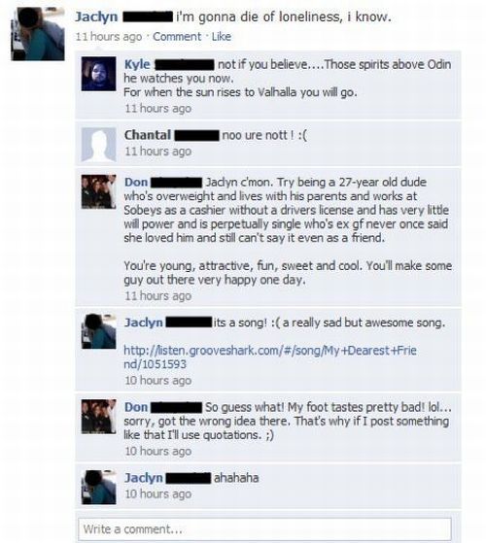Image resolution: width=486 pixels, height=543 pixels.
Task: Open Kyle's profile avatar thumbnail
Action: coord(99,74)
